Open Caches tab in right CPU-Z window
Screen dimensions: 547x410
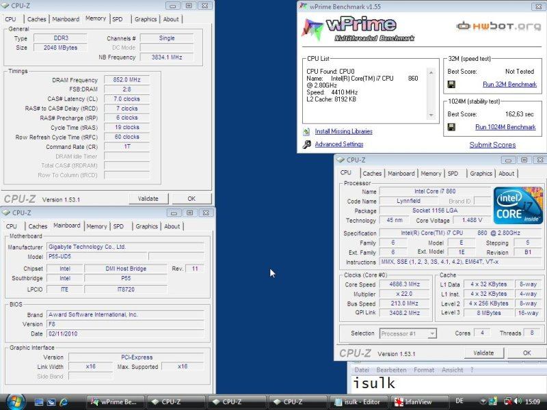click(x=372, y=174)
